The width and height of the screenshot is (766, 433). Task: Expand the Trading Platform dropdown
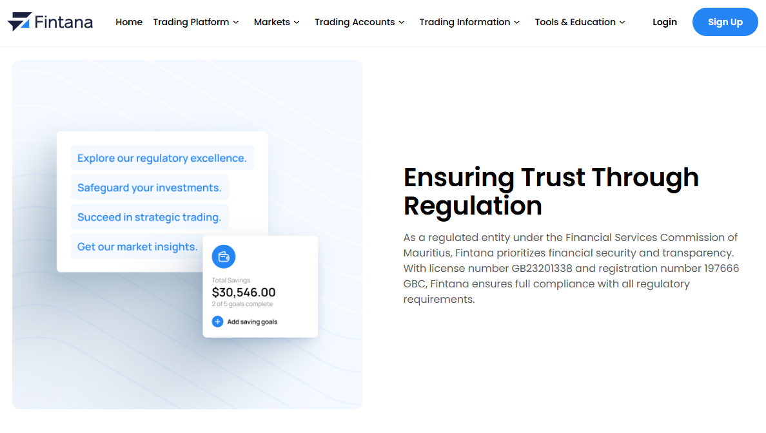point(195,22)
